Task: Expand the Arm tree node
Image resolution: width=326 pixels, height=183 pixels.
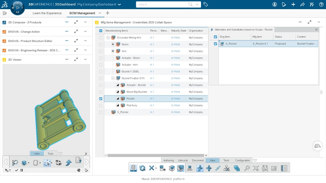Action: coord(113,51)
